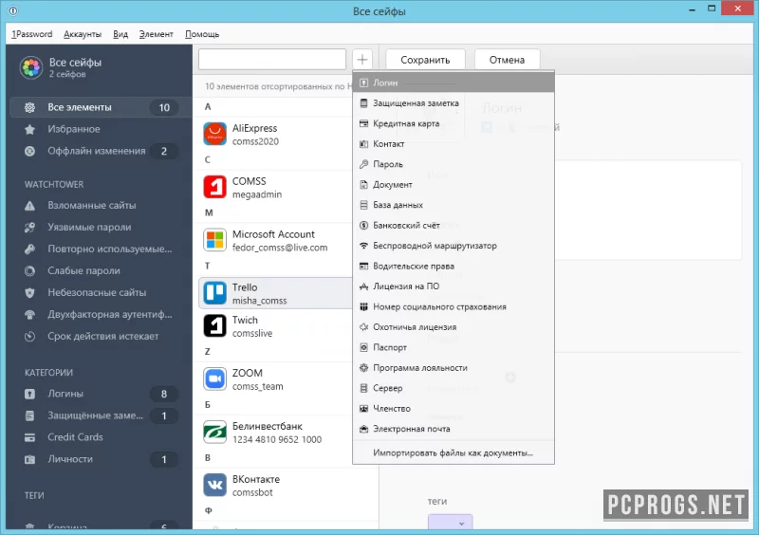Image resolution: width=759 pixels, height=535 pixels.
Task: Choose Документ item type
Action: pos(454,184)
